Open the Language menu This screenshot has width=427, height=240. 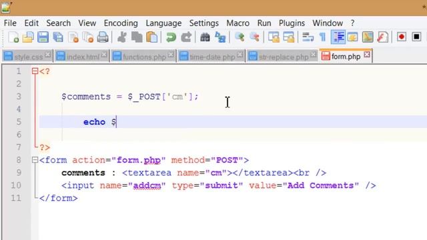pos(163,23)
